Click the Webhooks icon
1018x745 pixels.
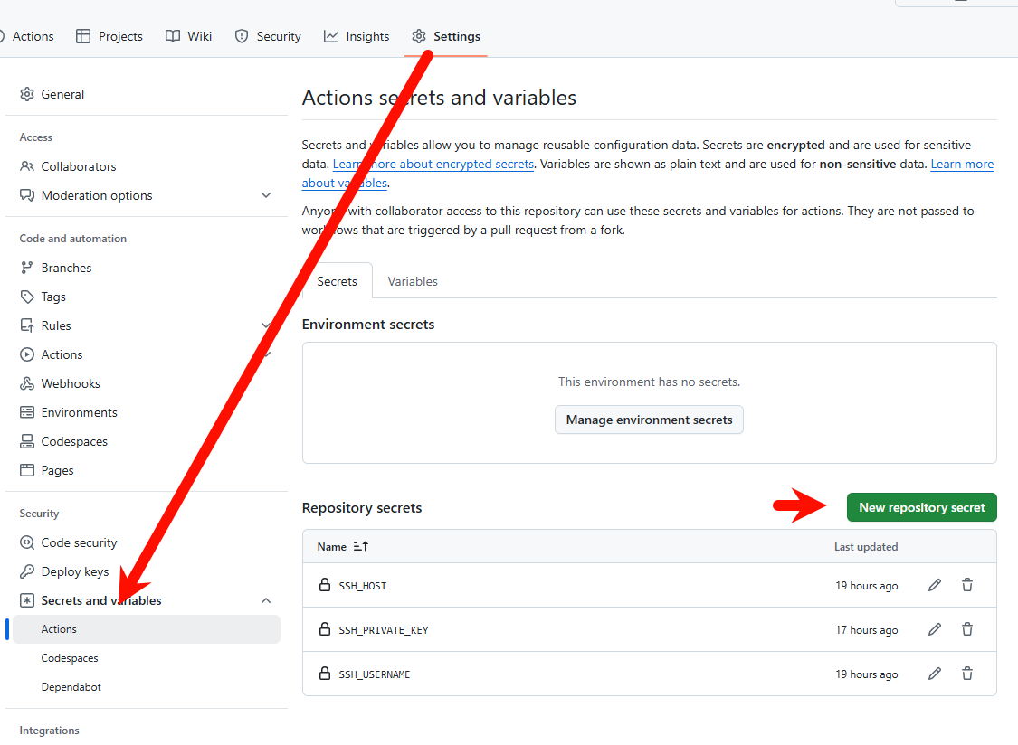click(26, 383)
